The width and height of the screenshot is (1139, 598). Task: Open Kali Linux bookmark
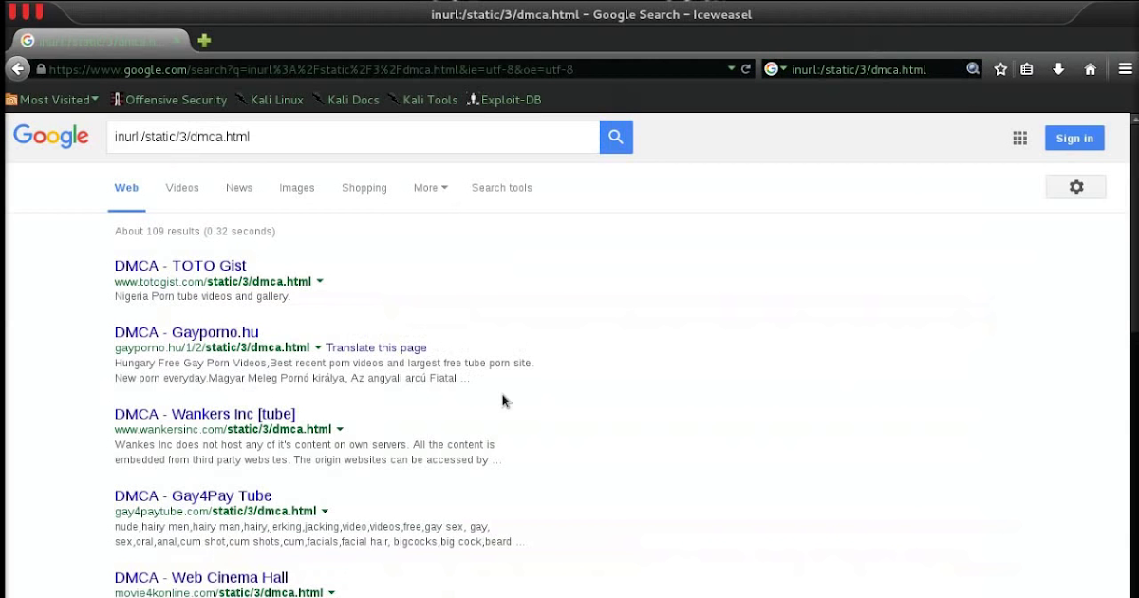point(270,100)
